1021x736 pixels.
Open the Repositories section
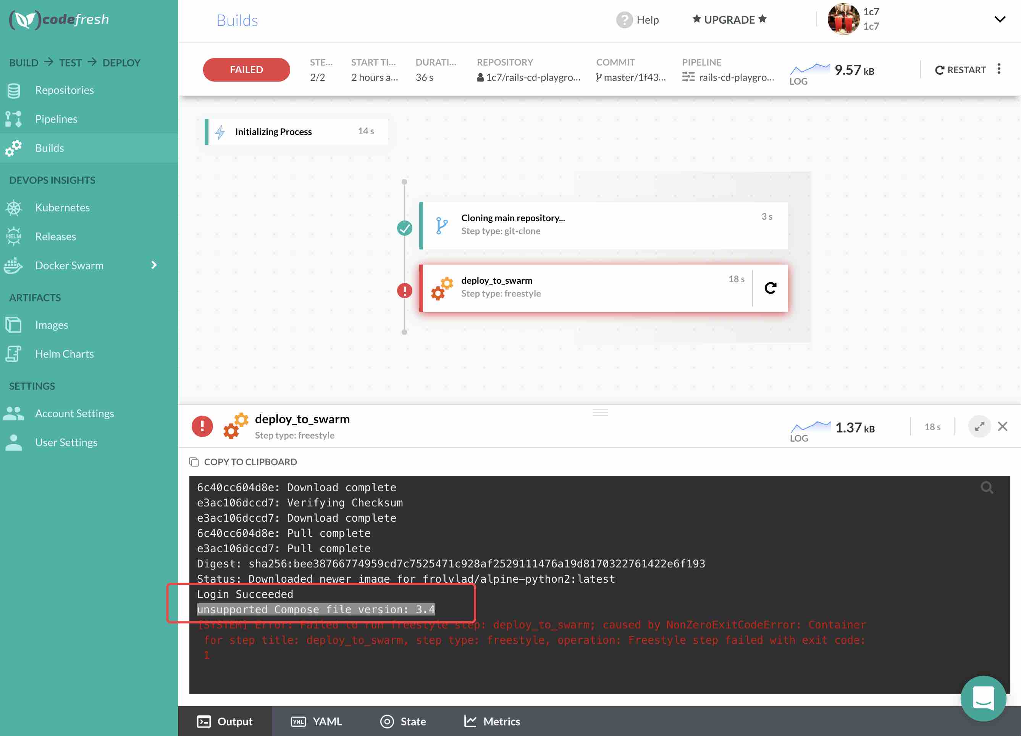tap(65, 90)
